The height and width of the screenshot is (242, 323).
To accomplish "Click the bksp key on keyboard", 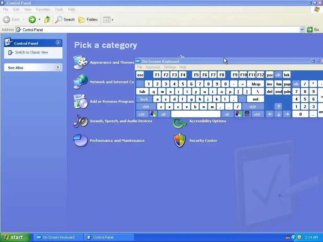I will click(255, 84).
